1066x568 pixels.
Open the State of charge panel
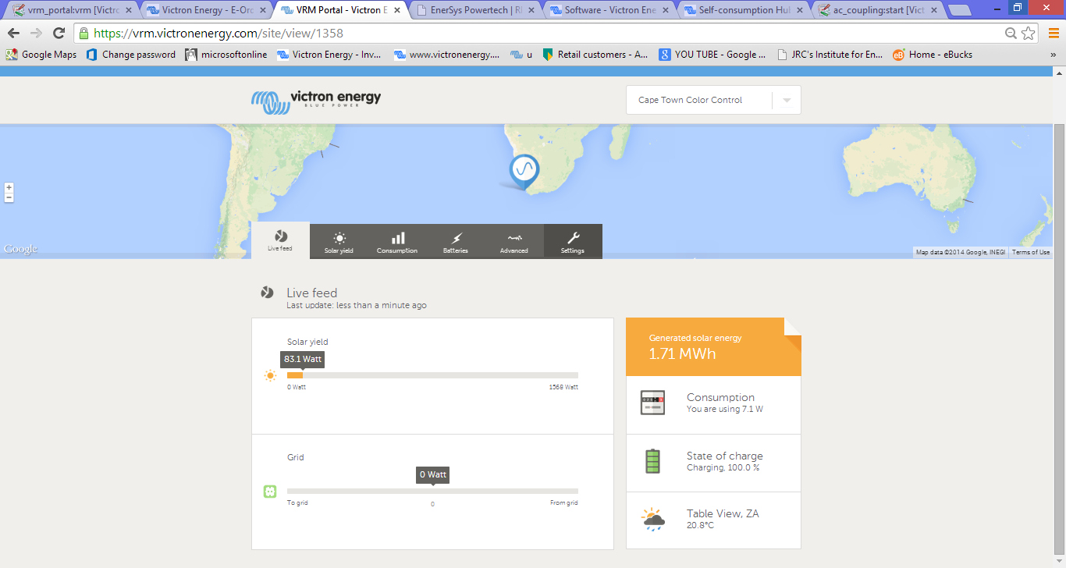tap(713, 462)
